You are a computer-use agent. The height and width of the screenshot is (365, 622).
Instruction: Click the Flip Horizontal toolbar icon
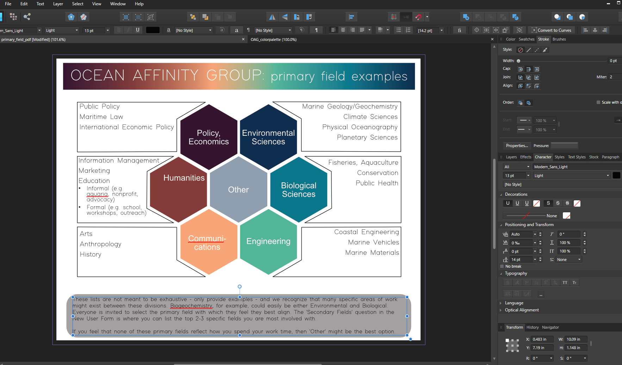click(272, 17)
